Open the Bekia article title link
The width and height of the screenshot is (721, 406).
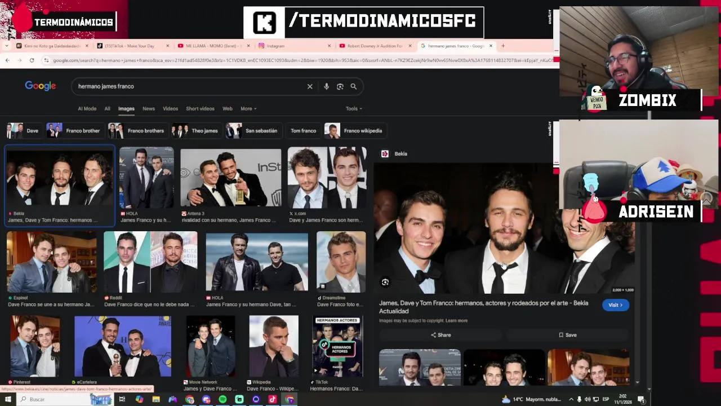(483, 307)
